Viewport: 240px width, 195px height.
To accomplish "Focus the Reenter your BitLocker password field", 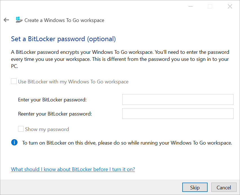I will pyautogui.click(x=178, y=114).
